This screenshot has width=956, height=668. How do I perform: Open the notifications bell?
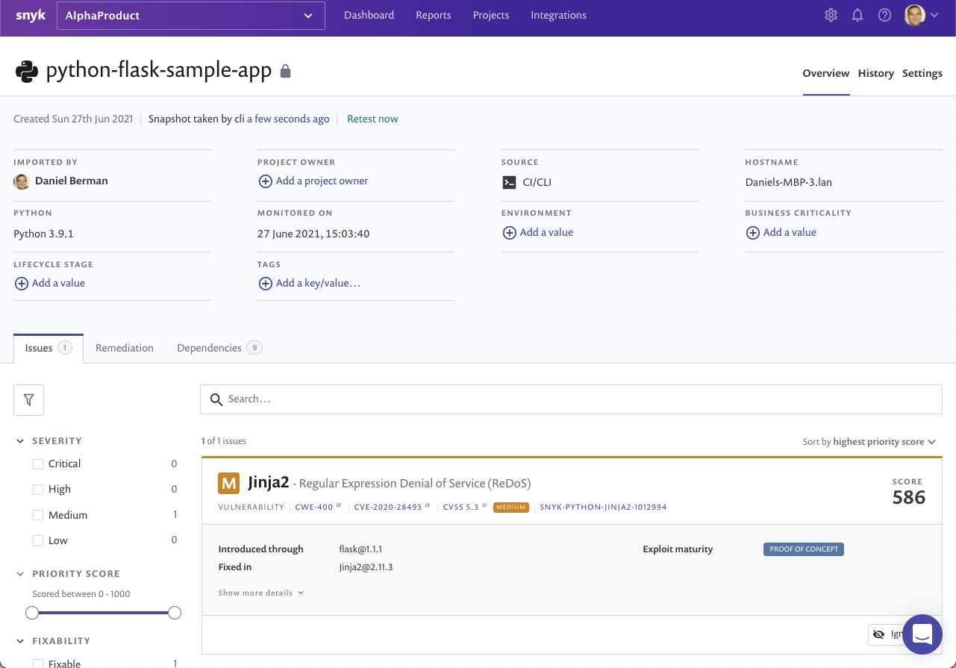tap(857, 15)
